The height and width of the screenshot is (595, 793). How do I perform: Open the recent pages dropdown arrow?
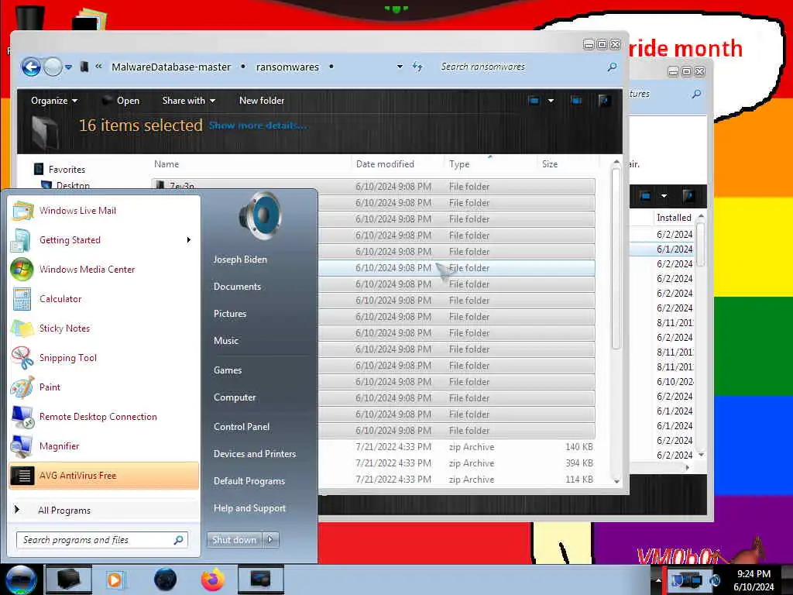point(68,67)
